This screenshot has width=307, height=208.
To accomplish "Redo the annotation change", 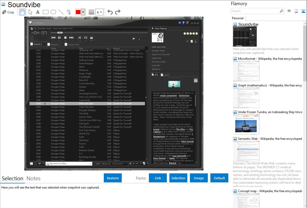I will pos(118,12).
